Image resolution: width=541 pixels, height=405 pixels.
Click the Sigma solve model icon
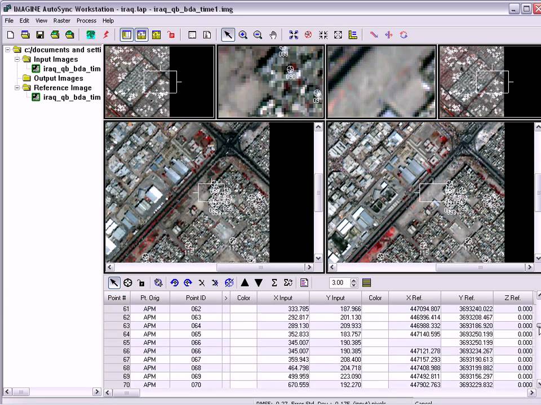tap(274, 283)
